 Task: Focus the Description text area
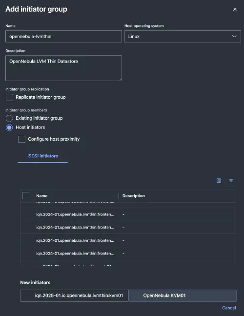click(63, 68)
